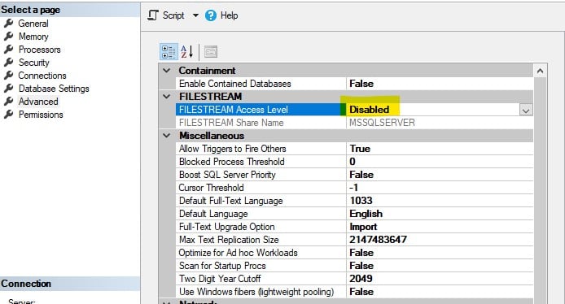
Task: Click the Cursor Threshold value -1
Action: pyautogui.click(x=353, y=188)
